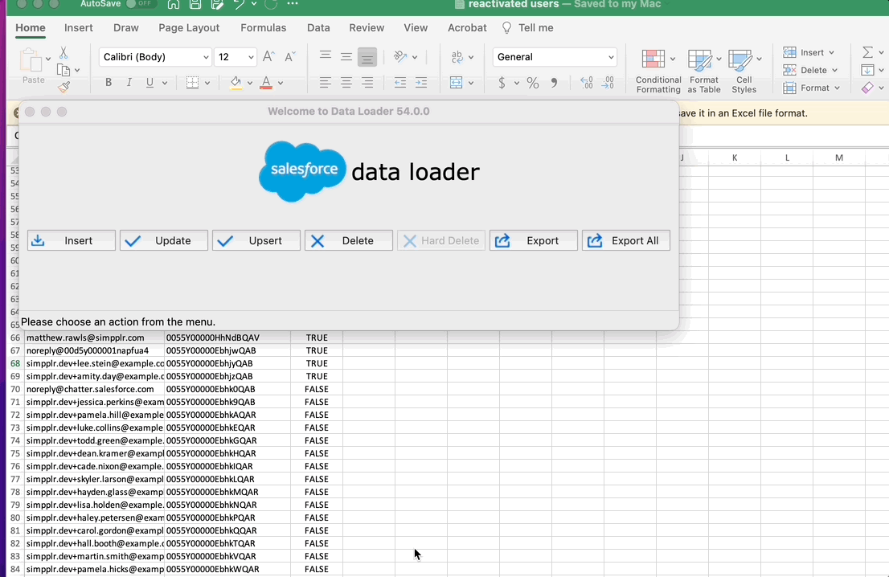The width and height of the screenshot is (889, 577).
Task: Switch to the Page Layout tab
Action: click(x=189, y=28)
